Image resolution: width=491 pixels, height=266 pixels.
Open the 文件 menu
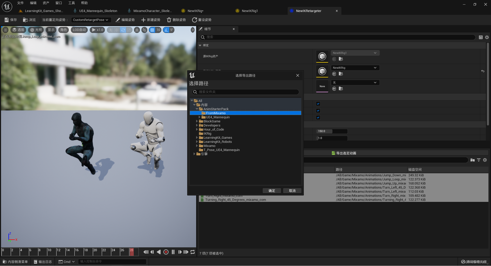click(x=20, y=3)
